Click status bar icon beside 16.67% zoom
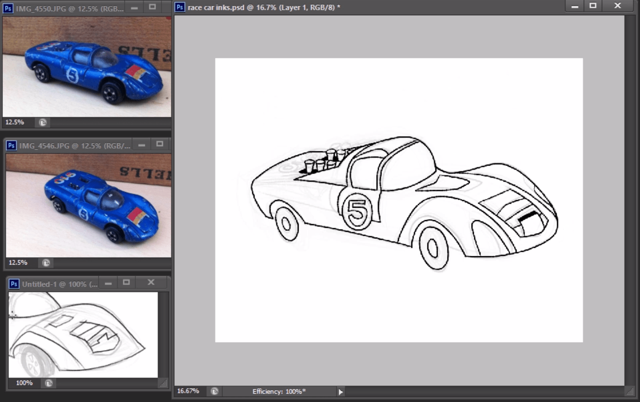The width and height of the screenshot is (640, 402). click(214, 391)
